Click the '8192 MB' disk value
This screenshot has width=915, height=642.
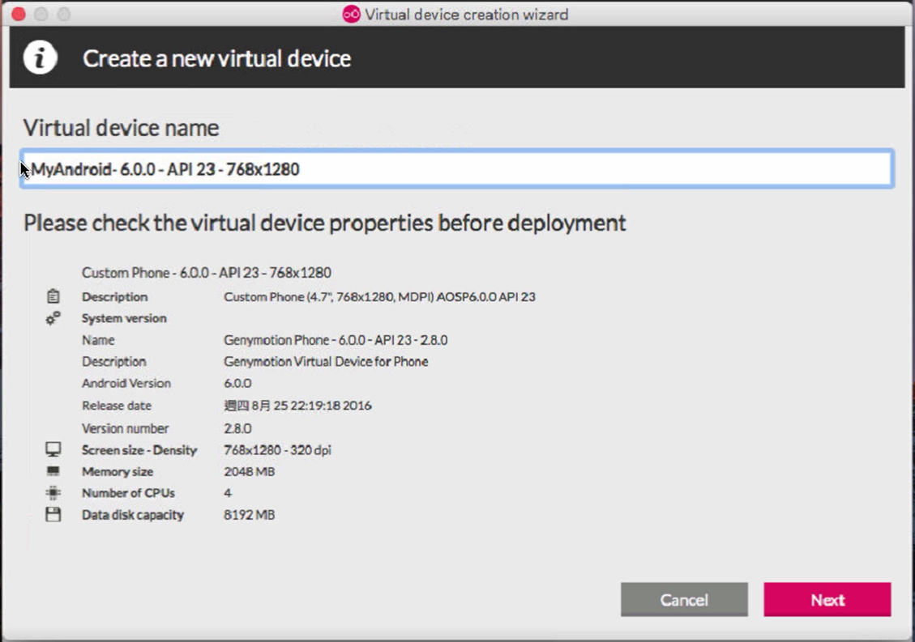click(x=249, y=514)
